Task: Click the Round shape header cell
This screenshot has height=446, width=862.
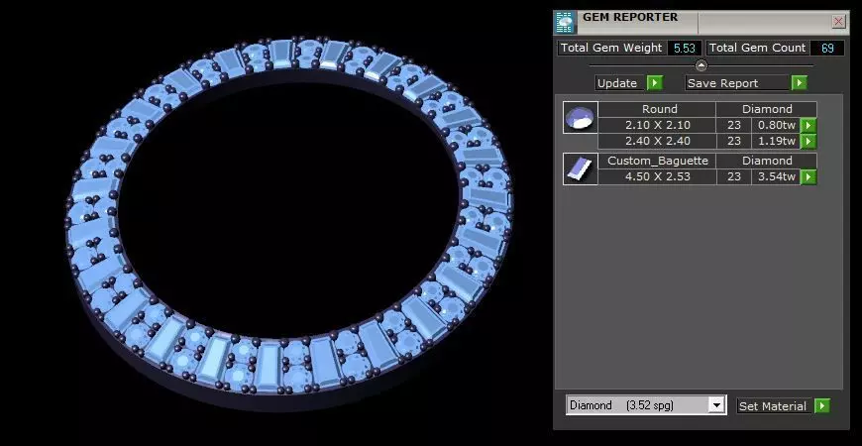Action: 658,109
